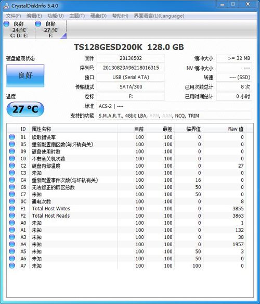Click status orb for F2 Total Host Reads
The height and width of the screenshot is (304, 260).
(x=12, y=216)
